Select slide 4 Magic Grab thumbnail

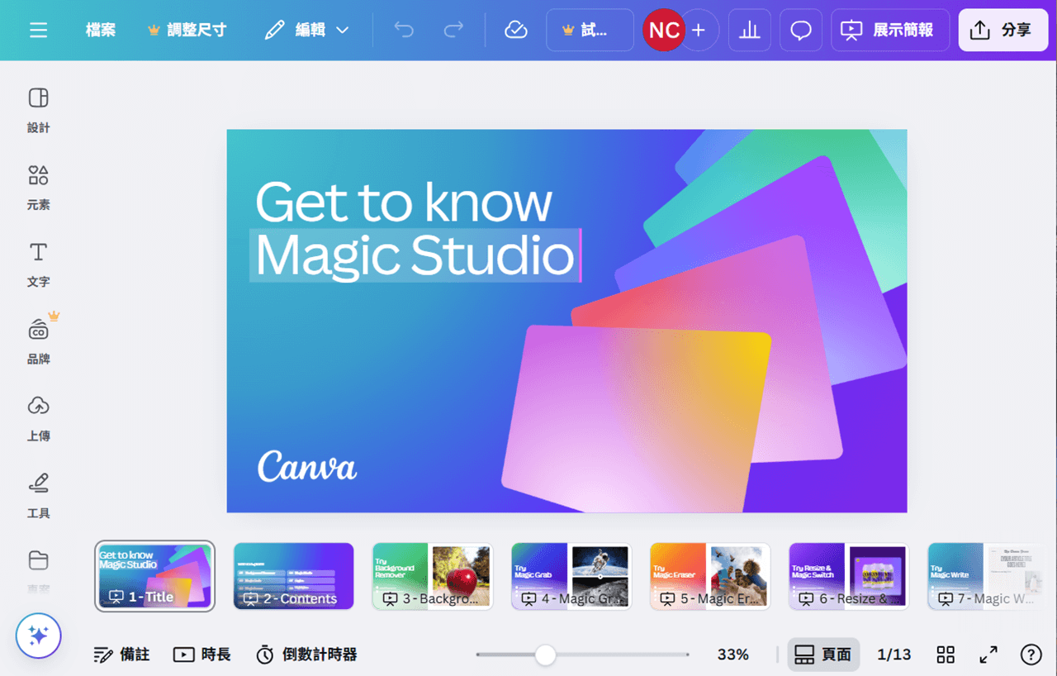click(571, 576)
